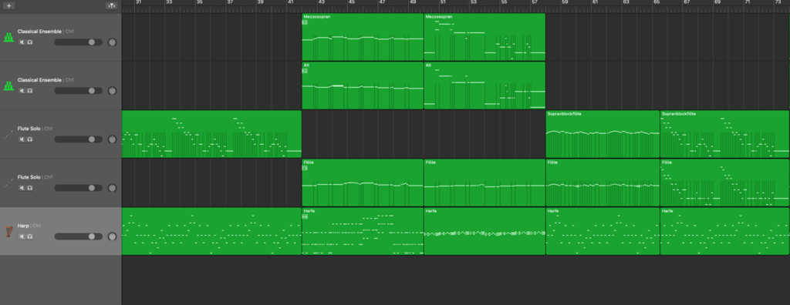This screenshot has height=305, width=790.
Task: Click the volume slider of the Sopranblockflöte track
Action: (78, 139)
